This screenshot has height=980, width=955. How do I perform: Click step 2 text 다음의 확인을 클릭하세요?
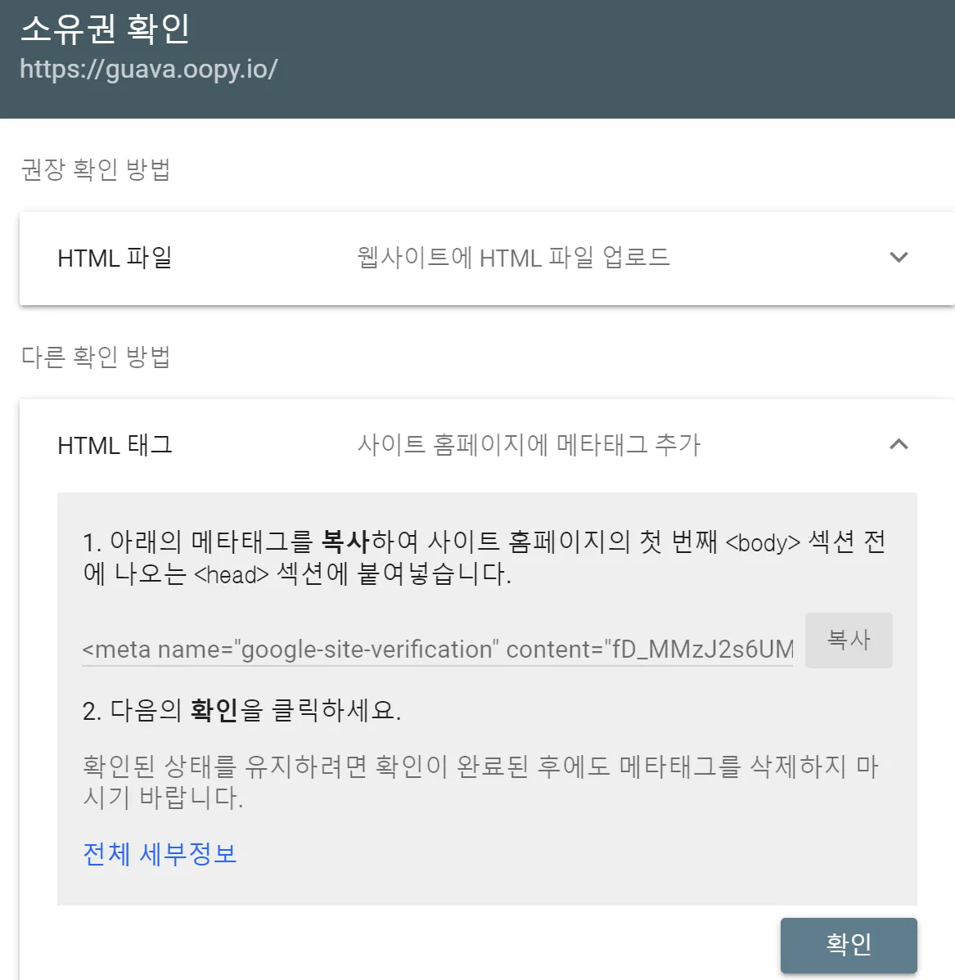click(x=241, y=711)
